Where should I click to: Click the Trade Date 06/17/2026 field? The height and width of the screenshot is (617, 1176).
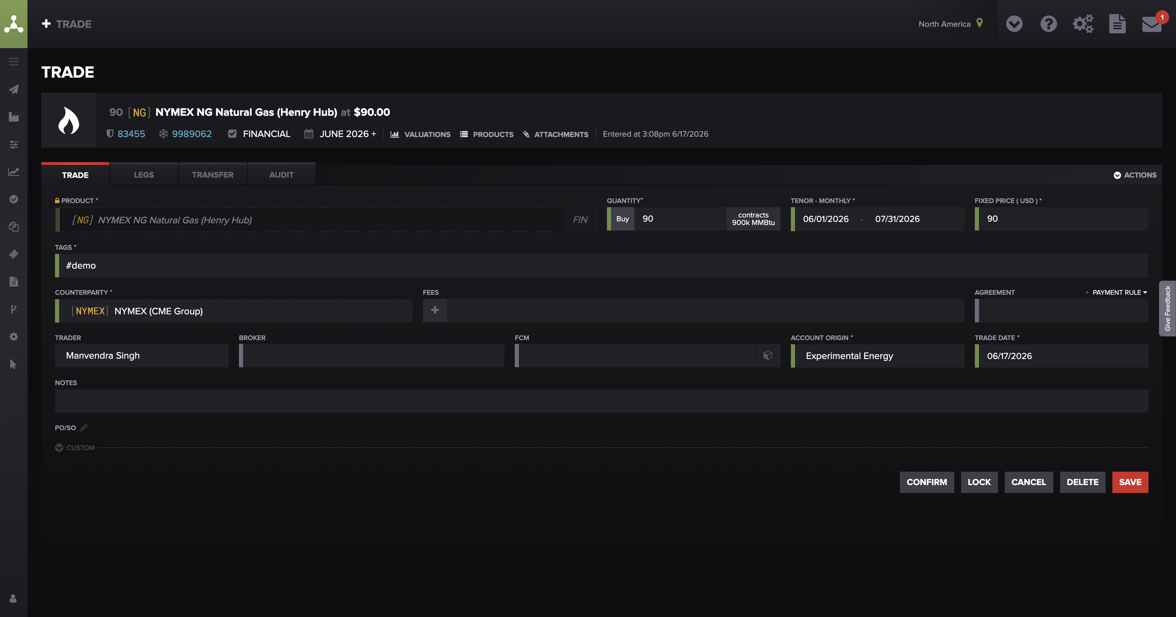tap(1061, 356)
